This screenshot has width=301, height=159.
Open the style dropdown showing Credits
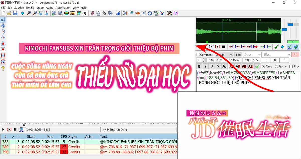[224, 55]
